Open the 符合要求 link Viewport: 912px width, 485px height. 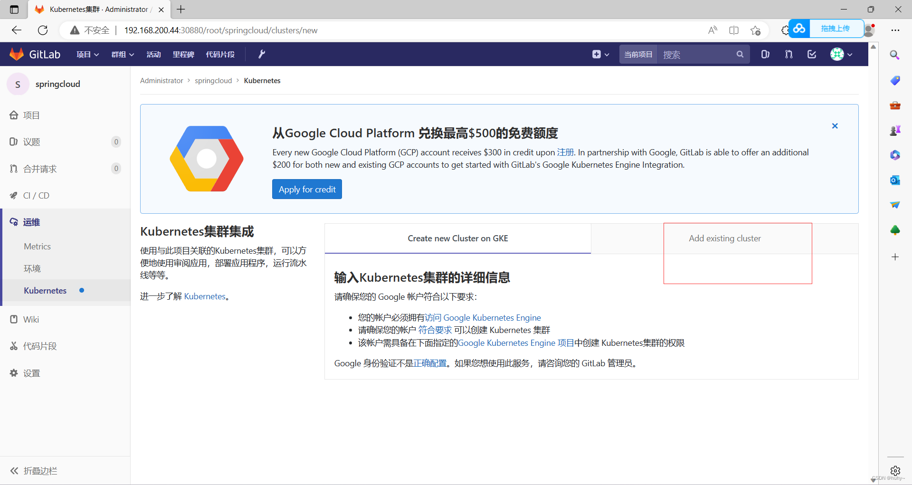coord(435,330)
